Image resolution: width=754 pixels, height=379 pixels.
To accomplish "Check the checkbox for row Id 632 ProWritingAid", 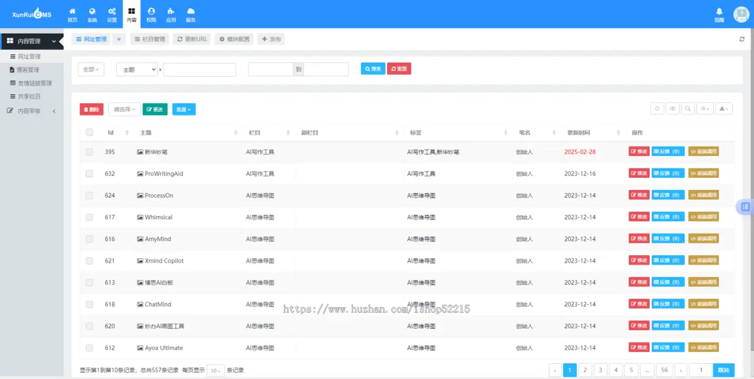I will pos(89,173).
